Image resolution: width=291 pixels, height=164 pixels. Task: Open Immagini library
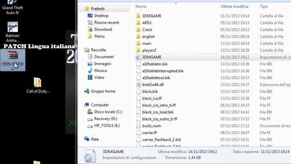(x=102, y=64)
